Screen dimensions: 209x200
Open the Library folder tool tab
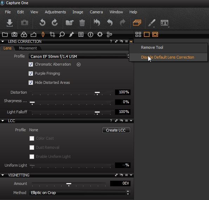coord(5,34)
